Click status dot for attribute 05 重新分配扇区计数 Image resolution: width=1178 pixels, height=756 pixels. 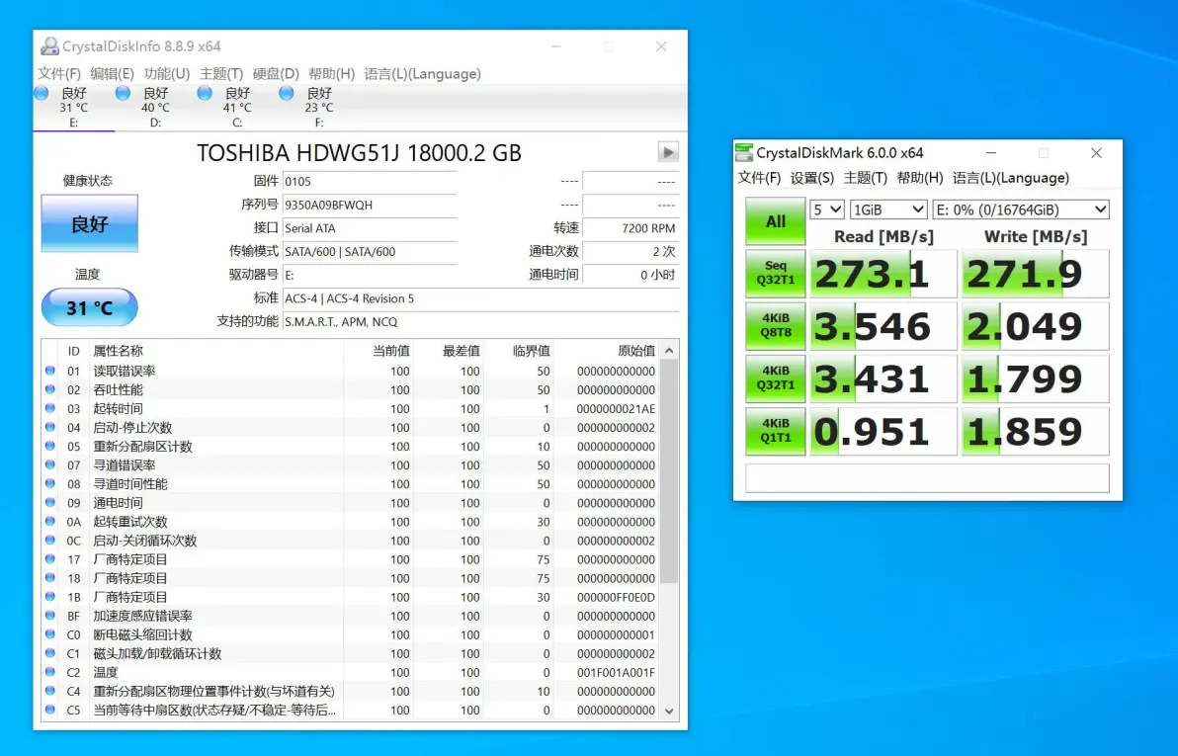(x=50, y=446)
